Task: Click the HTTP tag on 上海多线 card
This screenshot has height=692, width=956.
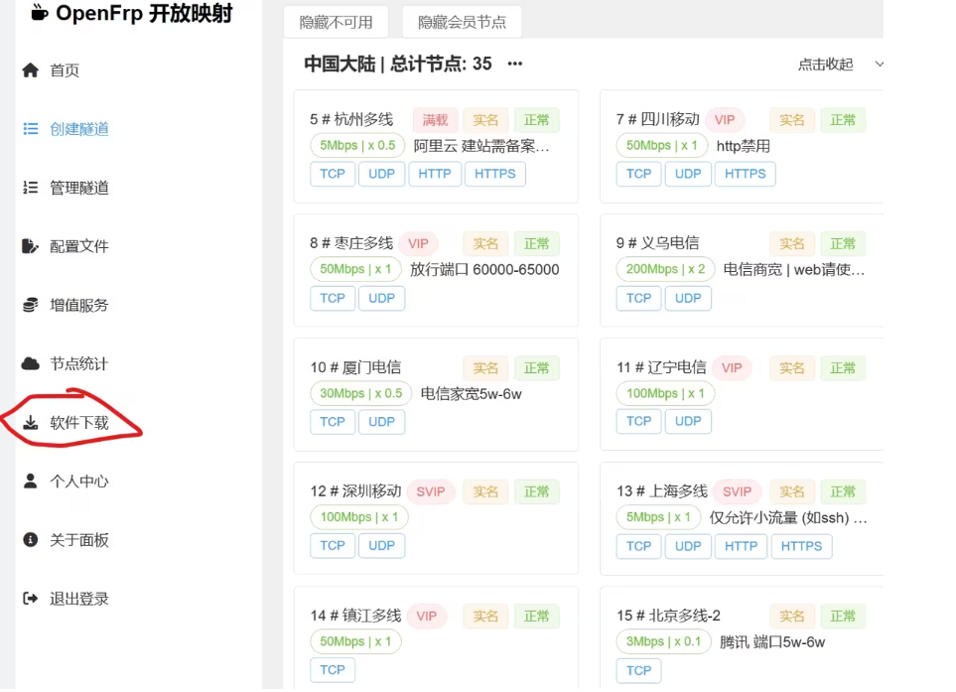Action: [x=741, y=546]
